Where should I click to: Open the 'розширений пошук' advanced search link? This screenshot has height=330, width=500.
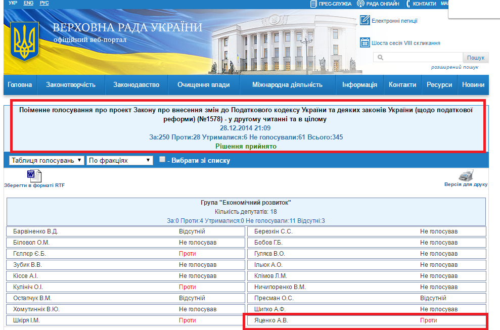coord(454,67)
